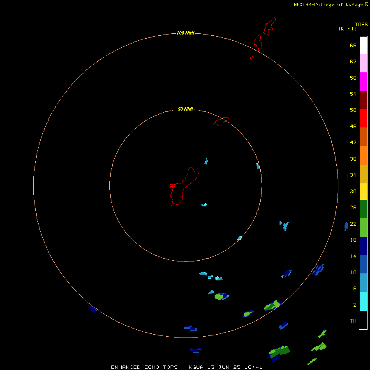
Task: Click the cyan echo southeast of Guam
Action: tap(204, 205)
